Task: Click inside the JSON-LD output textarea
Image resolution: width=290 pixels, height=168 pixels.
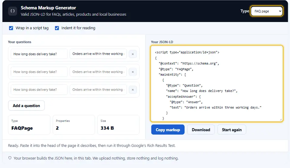Action: coord(217,84)
